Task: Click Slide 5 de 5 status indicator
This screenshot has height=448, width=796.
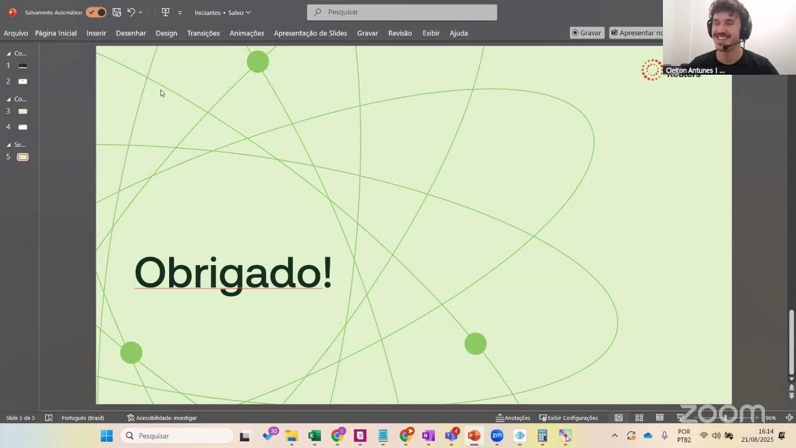Action: [x=21, y=418]
